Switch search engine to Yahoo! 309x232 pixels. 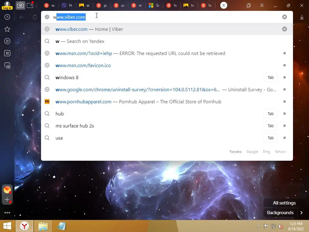280,152
